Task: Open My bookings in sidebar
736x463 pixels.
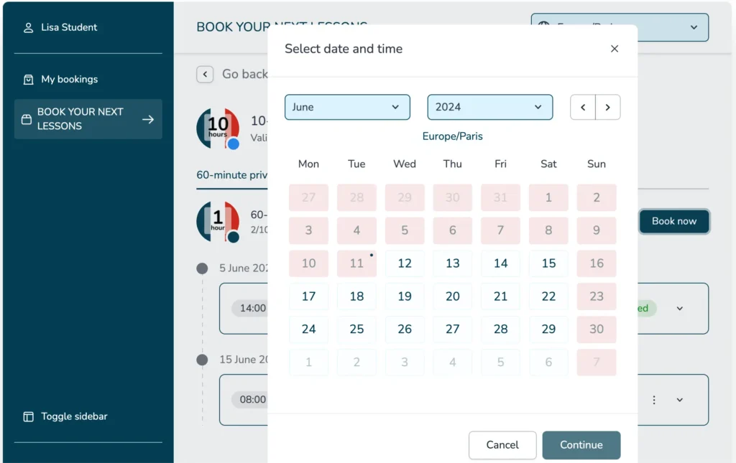Action: 69,80
